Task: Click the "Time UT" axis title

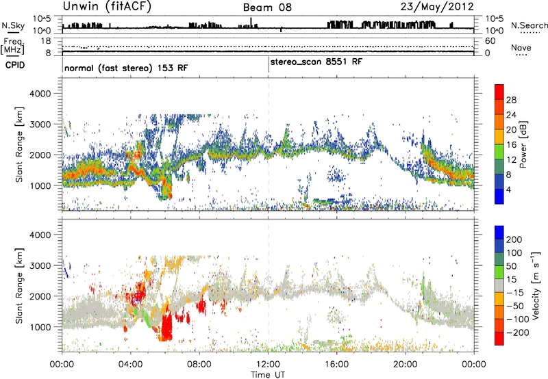Action: point(268,374)
